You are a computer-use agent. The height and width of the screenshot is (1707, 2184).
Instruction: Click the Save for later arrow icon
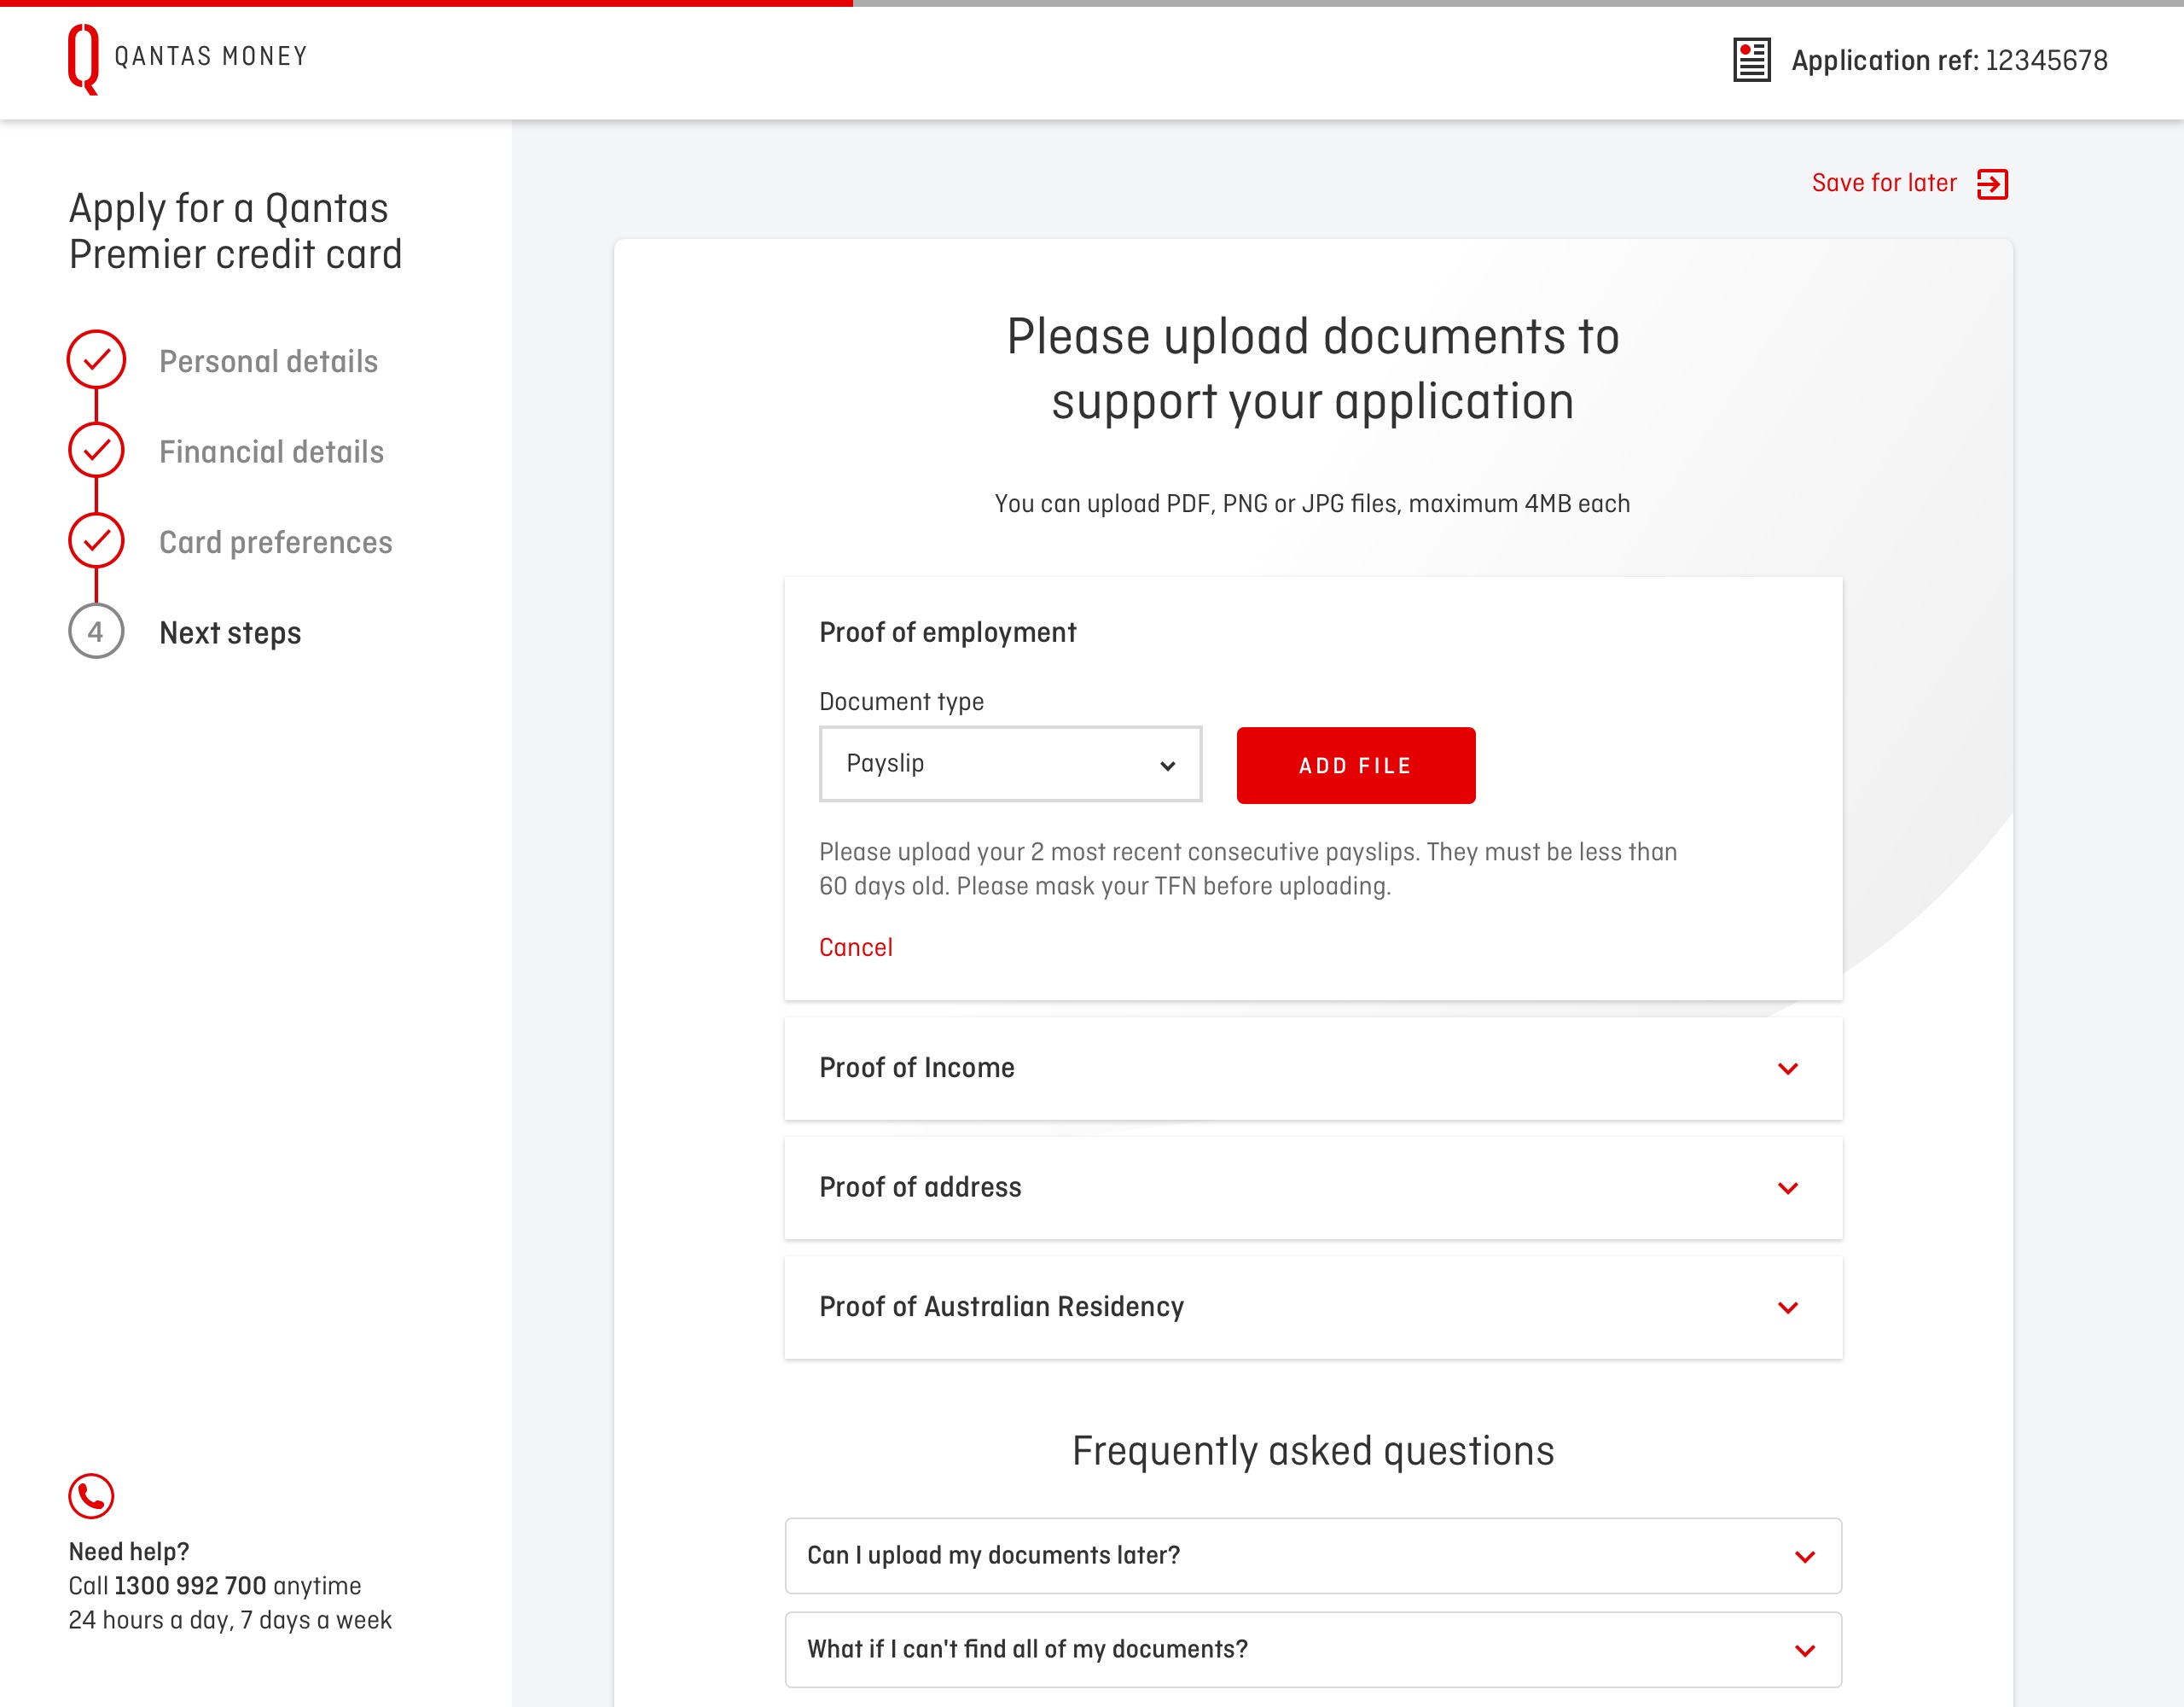pyautogui.click(x=1993, y=183)
